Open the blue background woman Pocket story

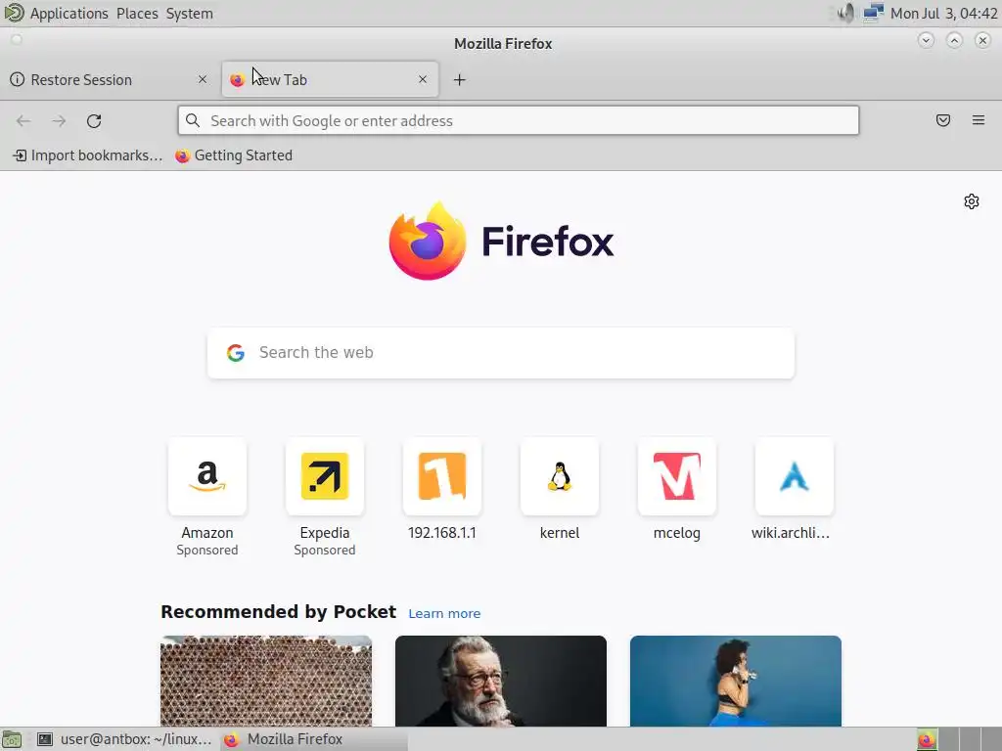tap(736, 681)
